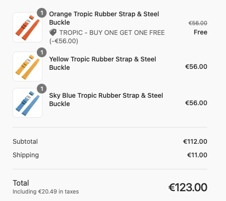Click the yellow strap quantity badge
This screenshot has width=226, height=201.
click(41, 53)
